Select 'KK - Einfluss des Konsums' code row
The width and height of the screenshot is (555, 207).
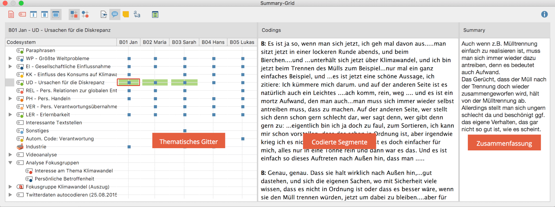click(61, 75)
